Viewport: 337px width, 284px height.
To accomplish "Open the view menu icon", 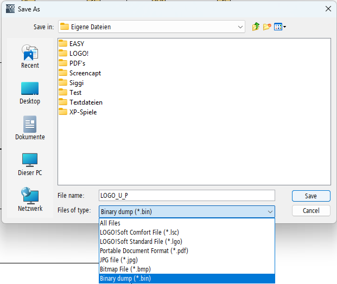I will 280,27.
